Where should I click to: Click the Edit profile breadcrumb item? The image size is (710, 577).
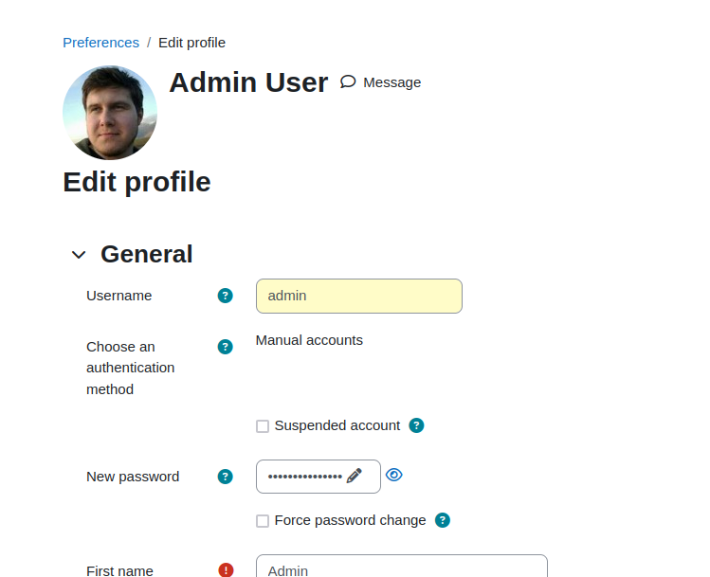192,43
